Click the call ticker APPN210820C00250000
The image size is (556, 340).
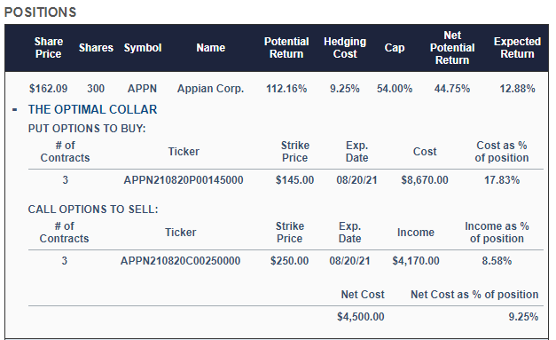click(181, 261)
